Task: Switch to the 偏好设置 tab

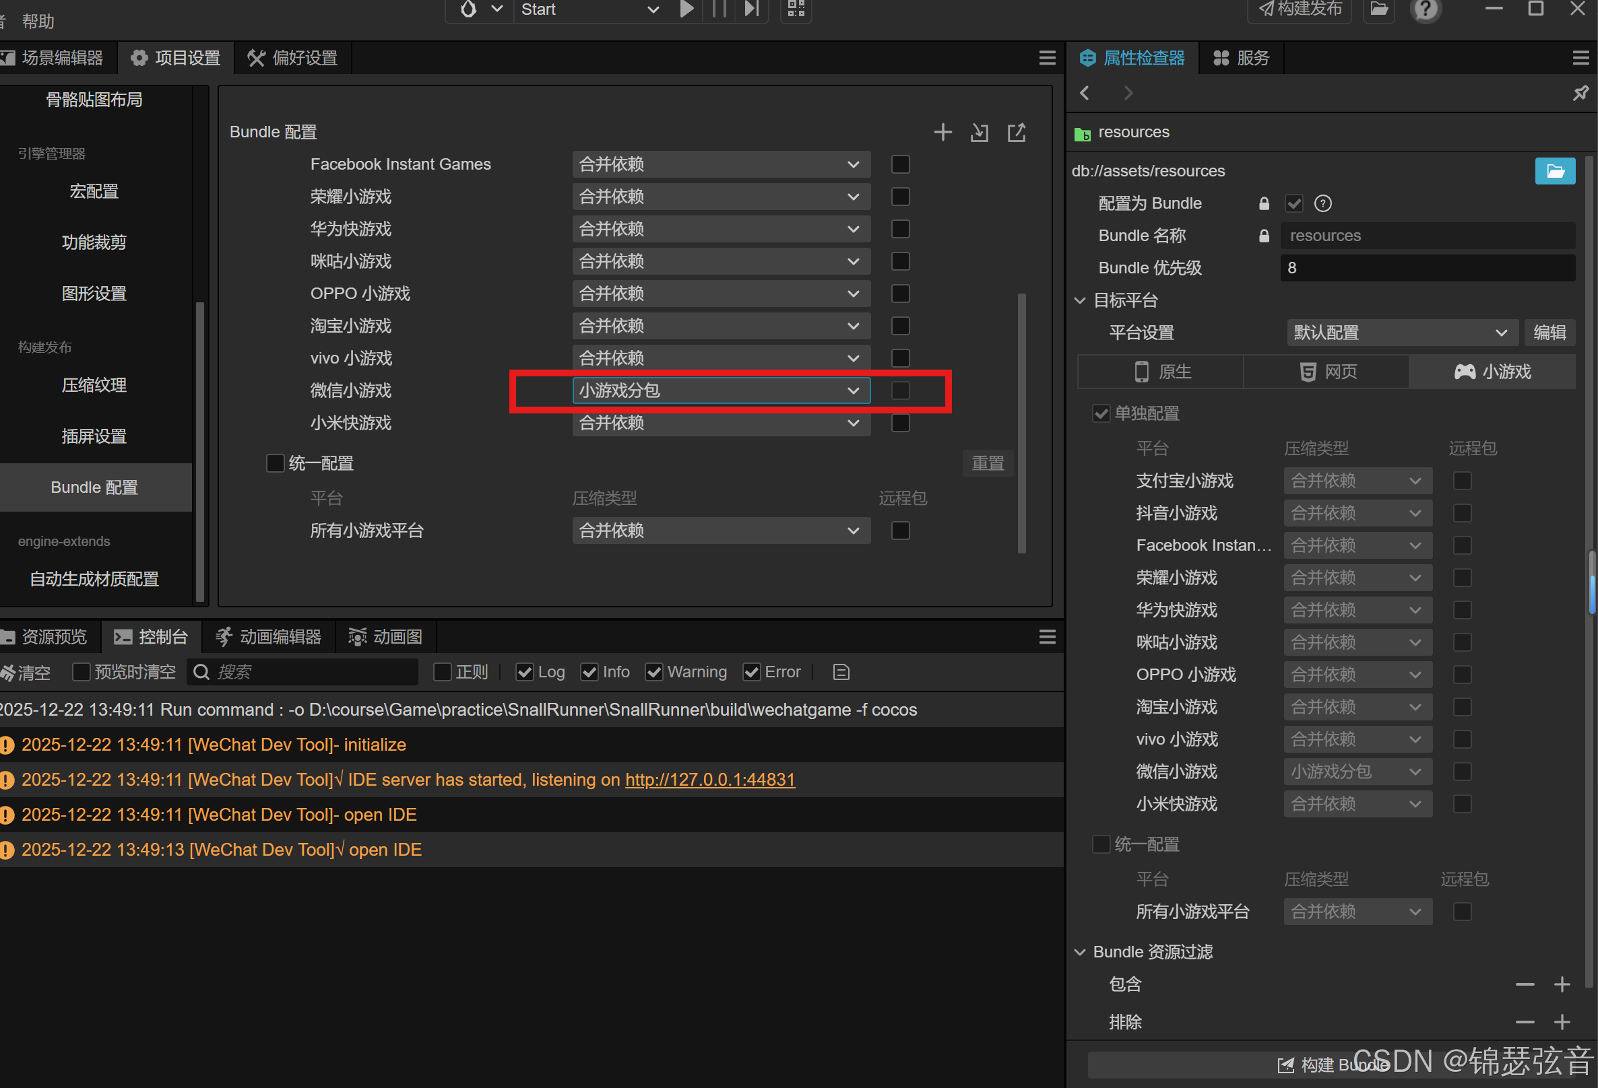Action: 293,58
